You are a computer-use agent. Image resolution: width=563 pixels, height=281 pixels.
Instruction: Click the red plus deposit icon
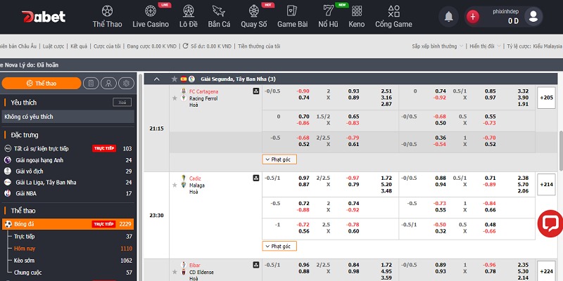point(473,16)
